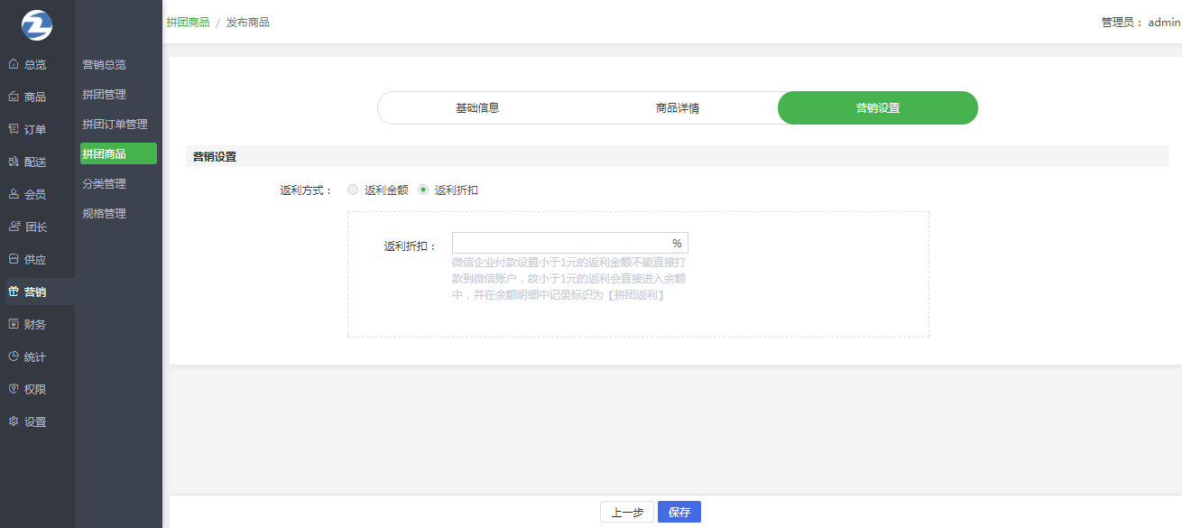Open 财务 in the main sidebar
The height and width of the screenshot is (528, 1182).
[37, 325]
